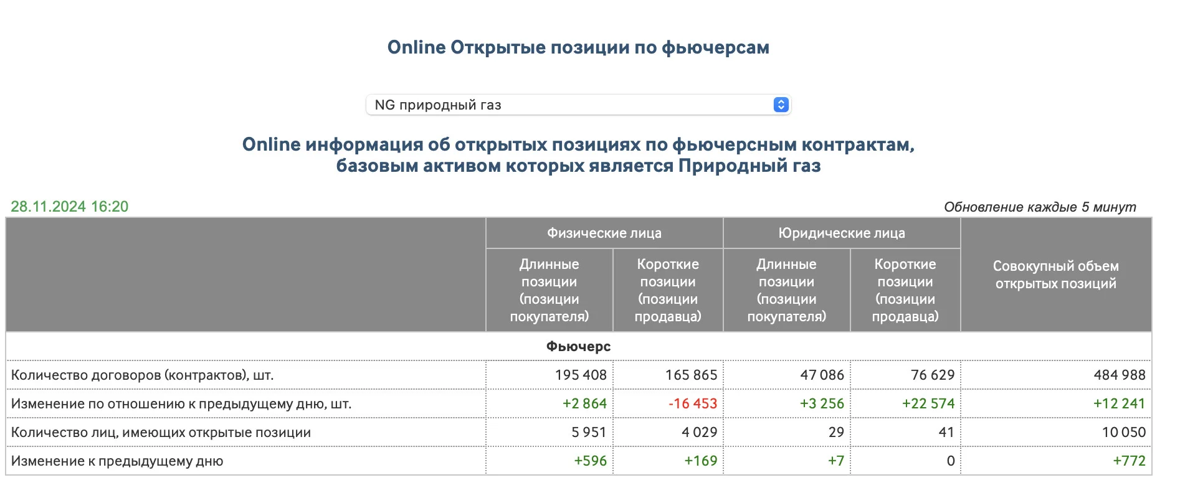
Task: Click the Юридические лица column header
Action: [842, 233]
